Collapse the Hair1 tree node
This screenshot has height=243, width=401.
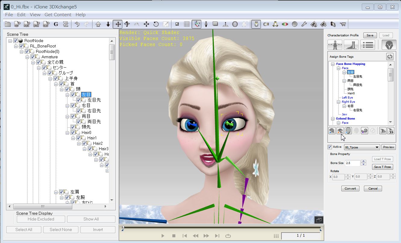(73, 138)
